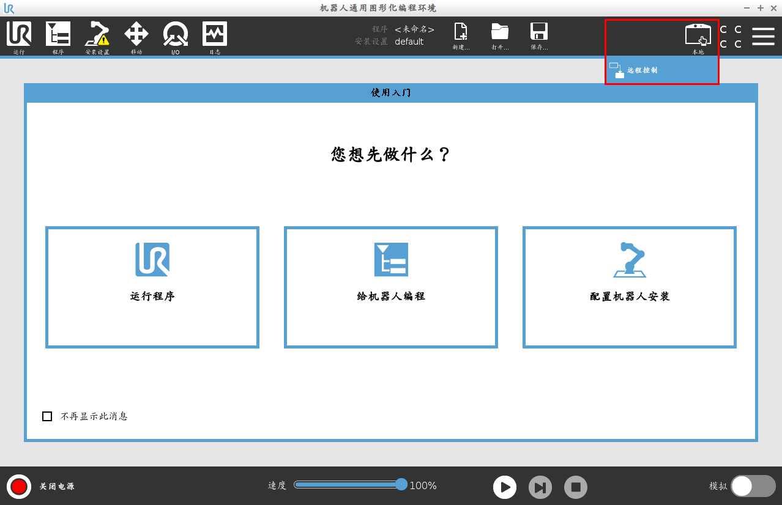Click the 保存 save disk icon
This screenshot has height=505, width=782.
(539, 35)
